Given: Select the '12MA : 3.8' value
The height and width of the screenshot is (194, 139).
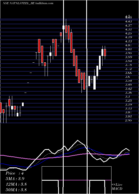Looking at the screenshot, I should click(x=16, y=184).
